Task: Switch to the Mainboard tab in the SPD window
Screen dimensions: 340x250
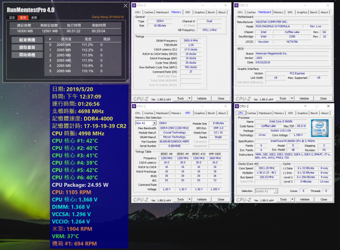Action: click(162, 113)
